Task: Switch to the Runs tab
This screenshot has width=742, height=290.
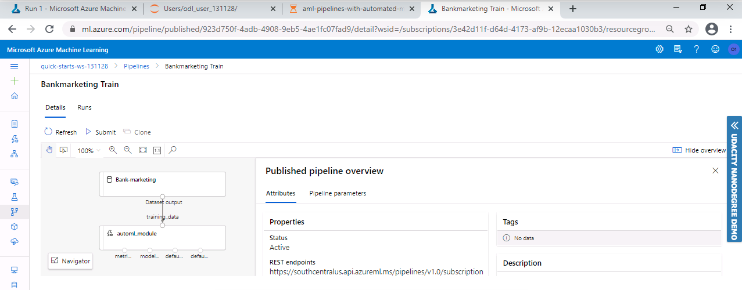Action: point(84,107)
